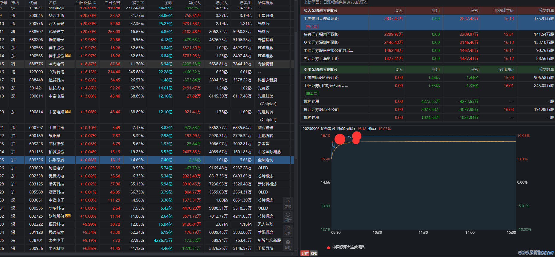Select the 东北证券烟台分公司 seller row

click(x=428, y=109)
